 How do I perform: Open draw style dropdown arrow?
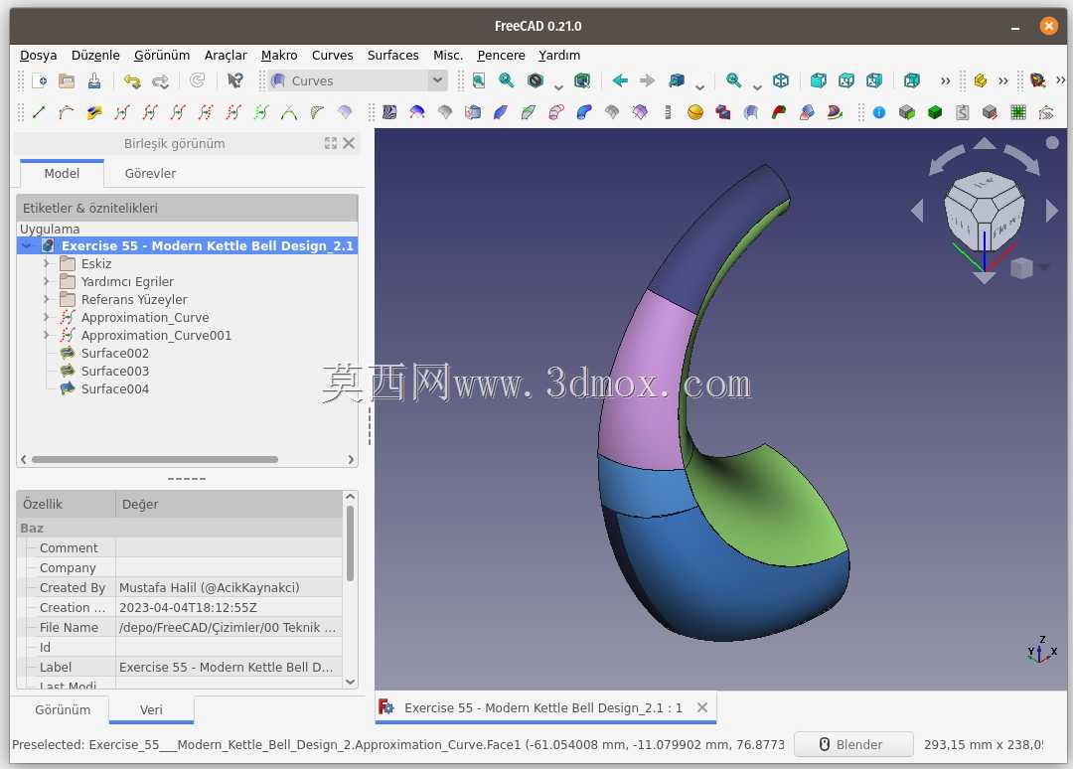click(558, 85)
